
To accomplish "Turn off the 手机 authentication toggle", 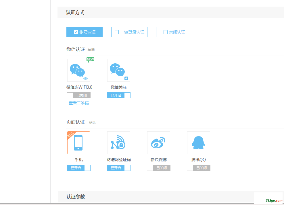I will click(78, 168).
